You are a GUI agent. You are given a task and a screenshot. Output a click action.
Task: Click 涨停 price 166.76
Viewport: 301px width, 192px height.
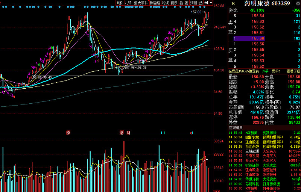(x=258, y=117)
